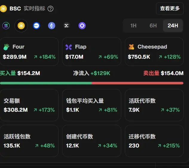Click the 7.9K active tokens value
Image resolution: width=189 pixels, height=168 pixels.
134,110
